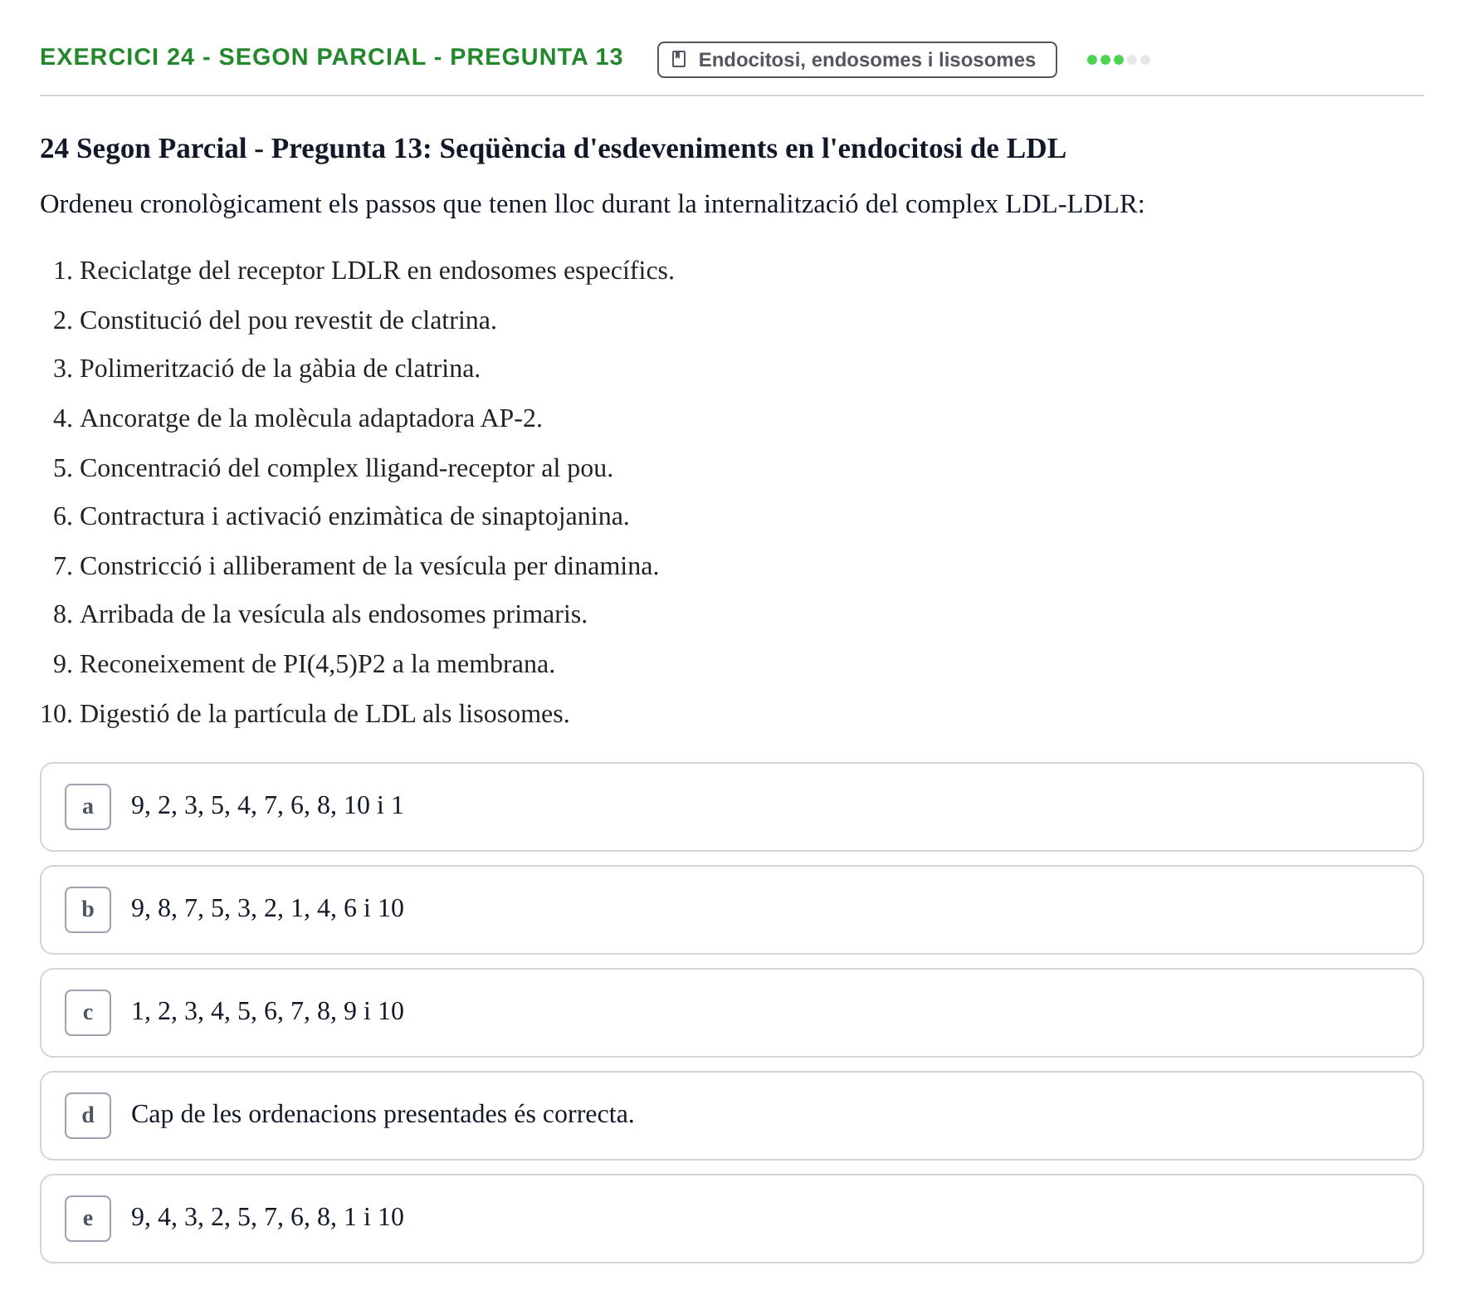Screen dimensions: 1464x1305
Task: Click step 'Constricció i alliberament de la vesícula'
Action: [x=369, y=566]
